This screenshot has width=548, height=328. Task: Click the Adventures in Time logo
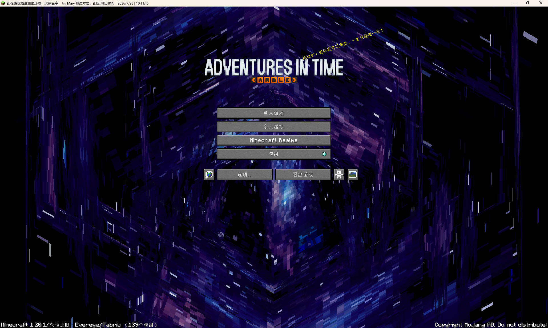click(x=274, y=70)
